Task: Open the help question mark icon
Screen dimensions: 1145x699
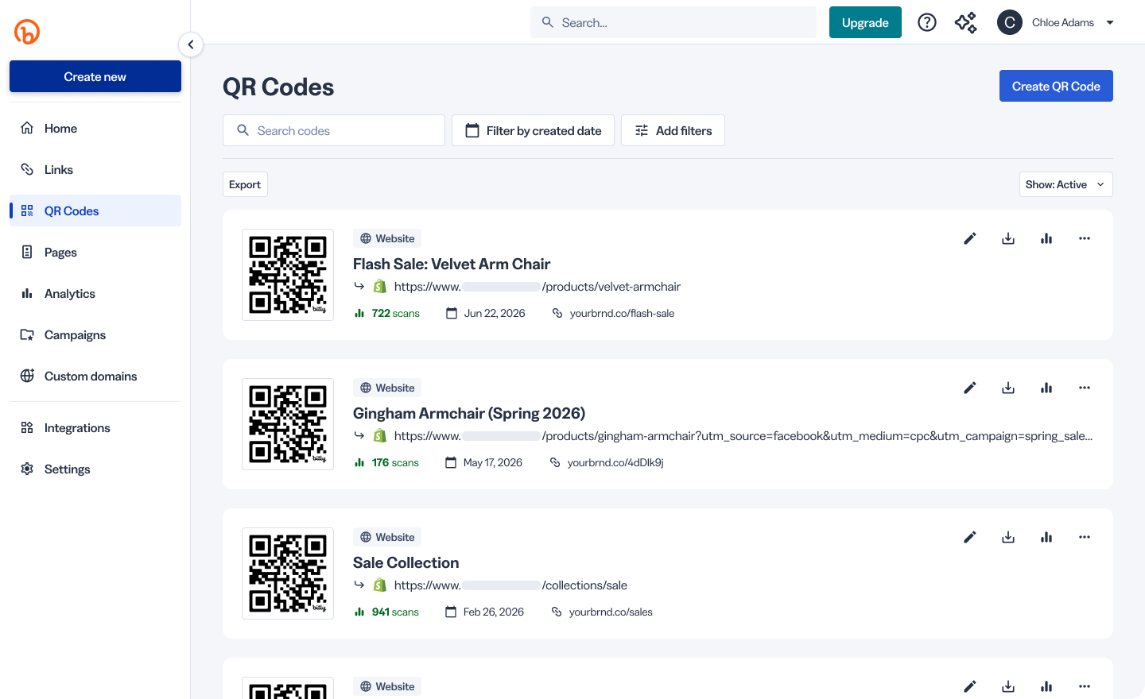Action: [x=927, y=22]
